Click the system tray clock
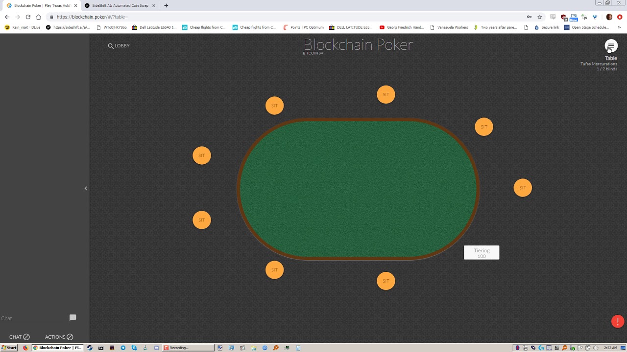Viewport: 627px width, 352px height. (x=610, y=348)
